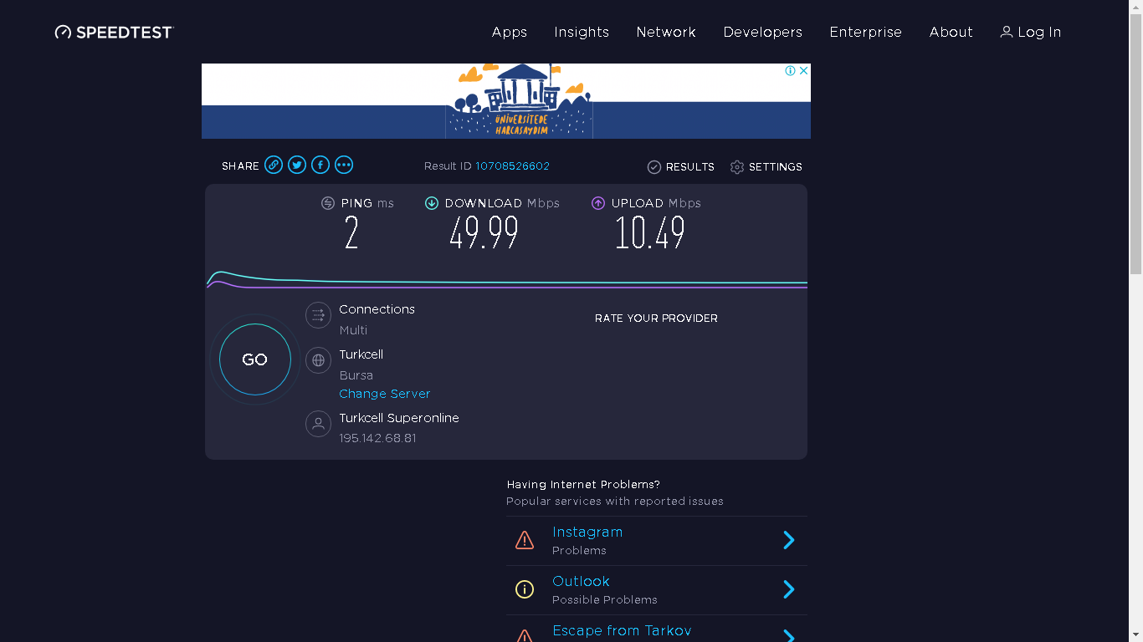Viewport: 1143px width, 642px height.
Task: Click the ping icon
Action: point(328,203)
